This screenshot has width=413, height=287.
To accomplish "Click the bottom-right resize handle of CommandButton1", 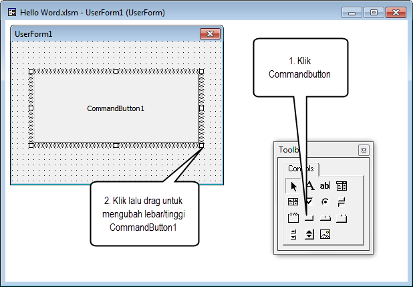I will coord(201,145).
